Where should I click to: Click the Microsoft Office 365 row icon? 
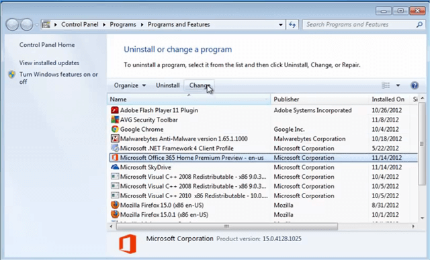click(115, 158)
